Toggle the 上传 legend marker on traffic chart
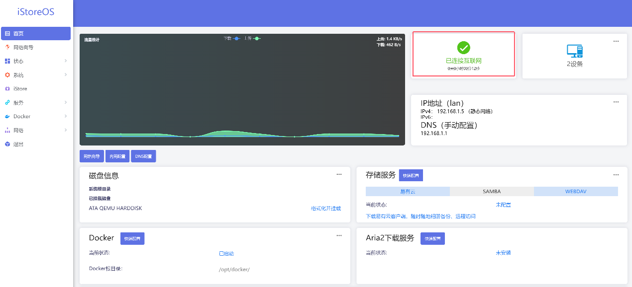Screen dimensions: 632x287 pyautogui.click(x=257, y=38)
